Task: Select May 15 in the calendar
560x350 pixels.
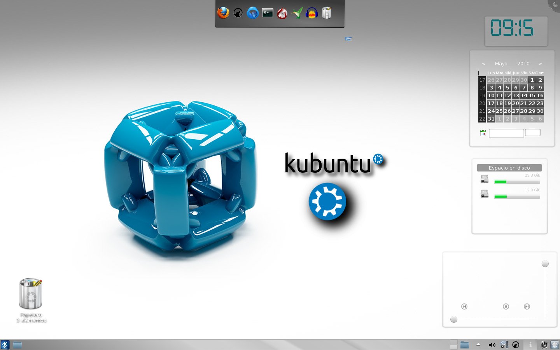Action: 532,95
